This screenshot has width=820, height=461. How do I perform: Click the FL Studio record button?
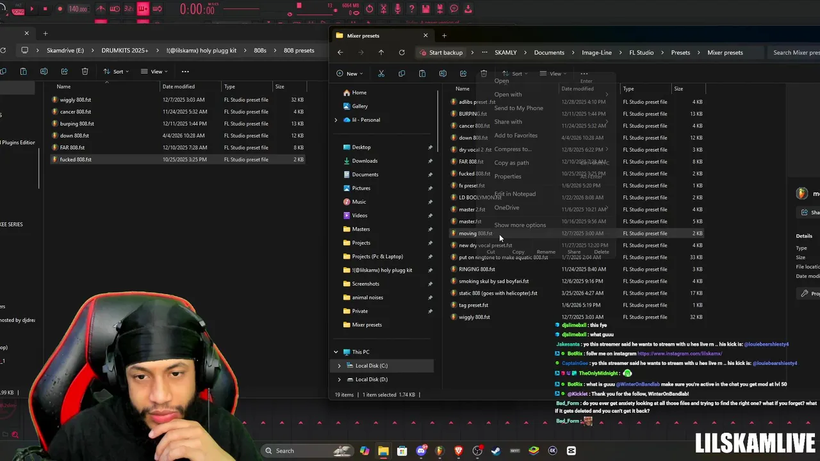coord(60,9)
